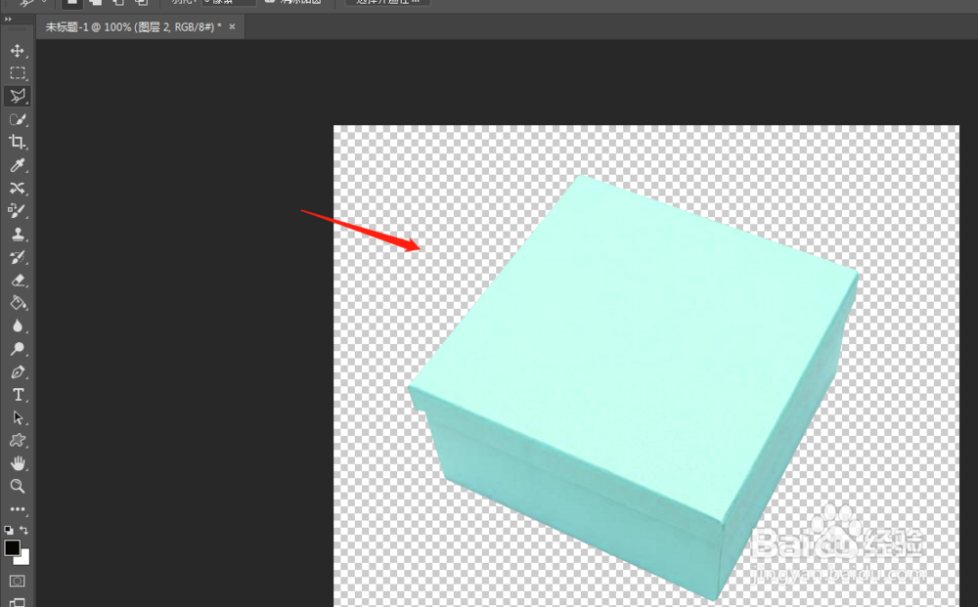Expand the toolbar with double-arrow
This screenshot has height=607, width=978.
click(x=8, y=20)
